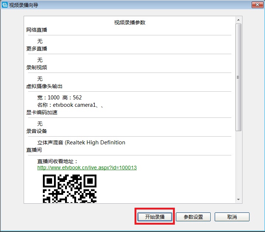Viewport: 265px width, 232px height.
Task: Close the 视频录播向导 window
Action: pyautogui.click(x=257, y=5)
